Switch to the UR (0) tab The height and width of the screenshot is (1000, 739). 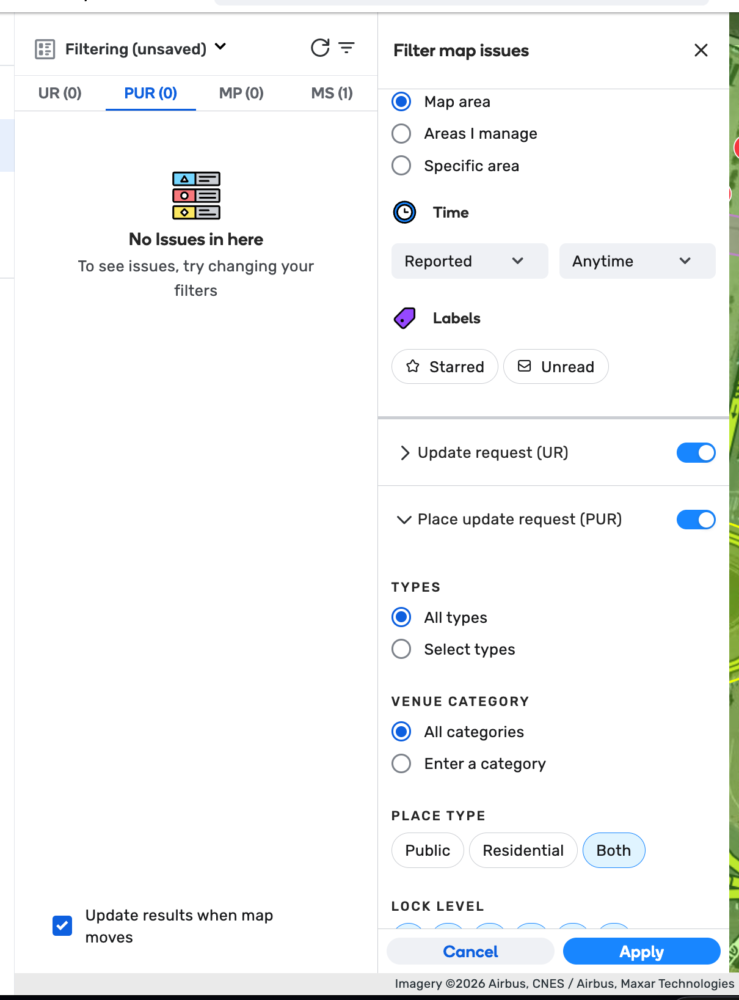tap(60, 94)
